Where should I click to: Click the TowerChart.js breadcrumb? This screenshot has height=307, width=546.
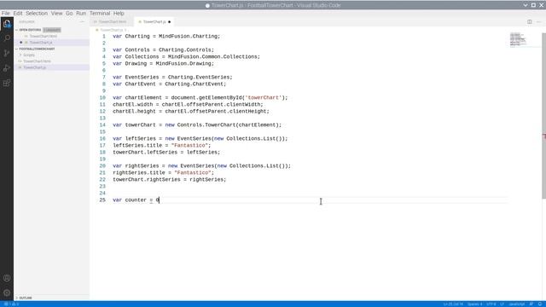click(111, 30)
